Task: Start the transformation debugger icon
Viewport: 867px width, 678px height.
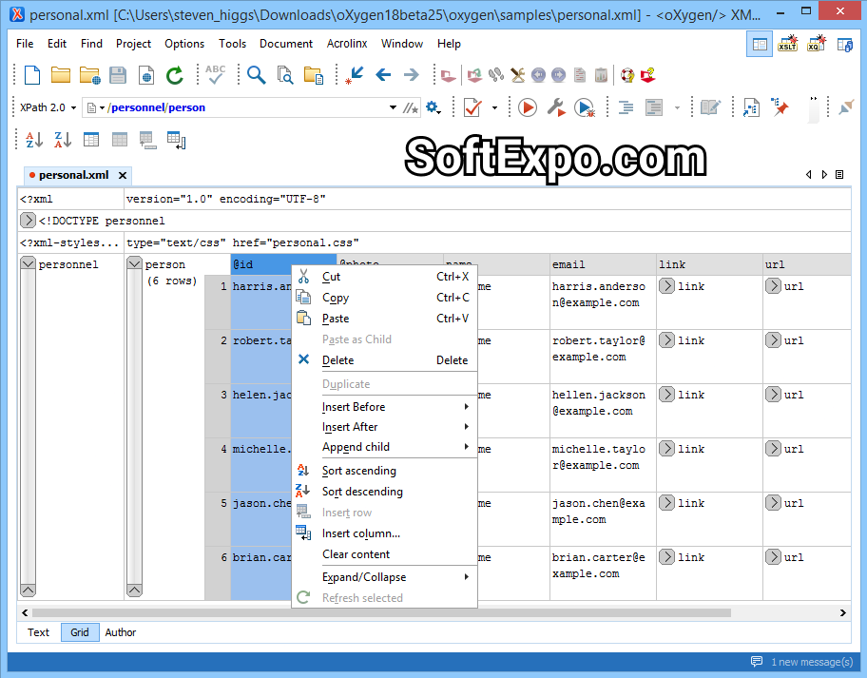Action: [586, 107]
